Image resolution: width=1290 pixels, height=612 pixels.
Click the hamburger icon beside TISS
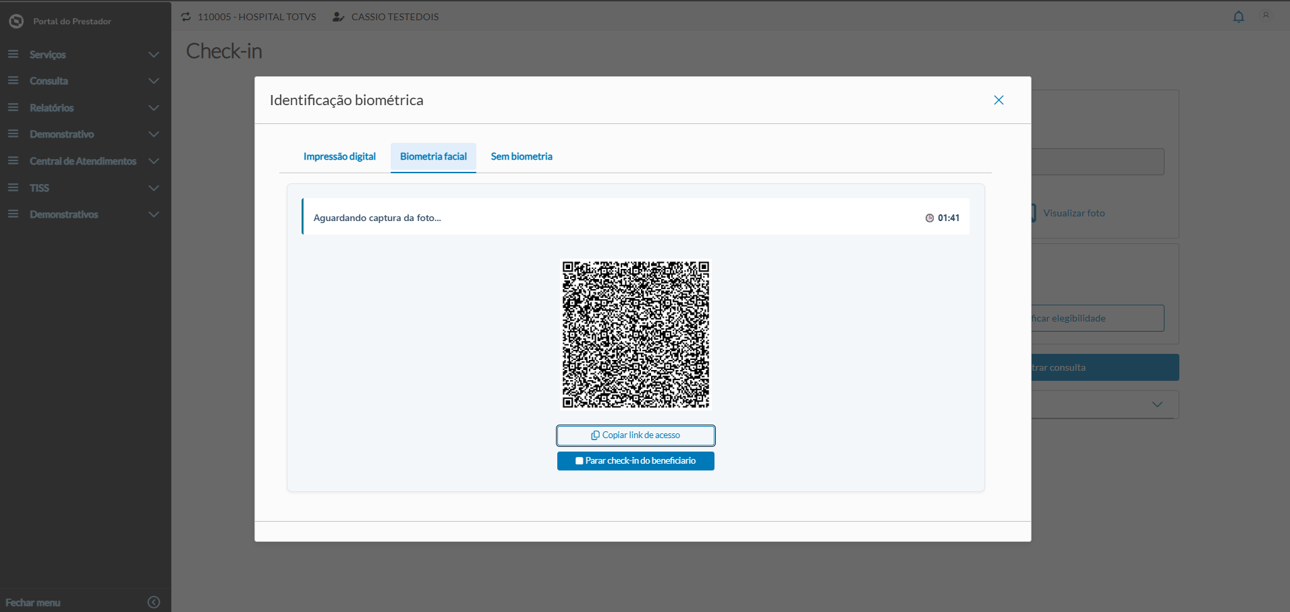13,187
